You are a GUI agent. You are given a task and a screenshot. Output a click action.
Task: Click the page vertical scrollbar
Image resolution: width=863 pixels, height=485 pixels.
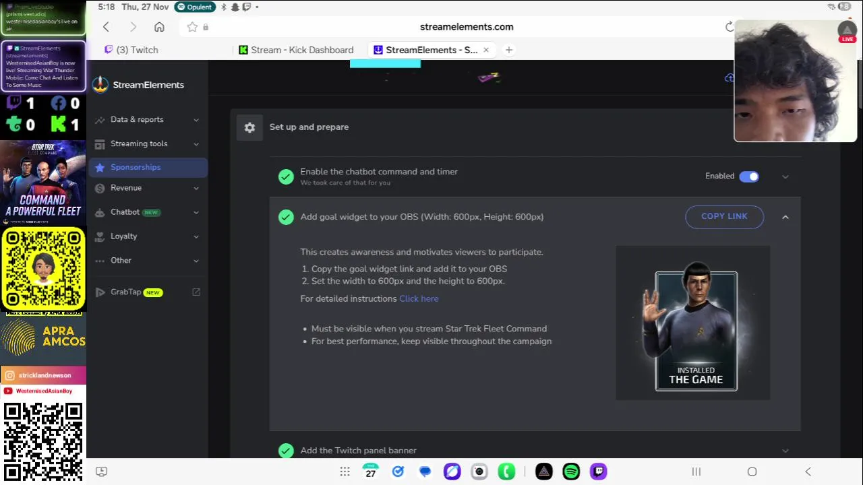tap(860, 84)
